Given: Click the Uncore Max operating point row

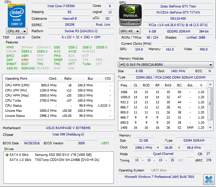Looking at the screenshot, I should pyautogui.click(x=58, y=111).
